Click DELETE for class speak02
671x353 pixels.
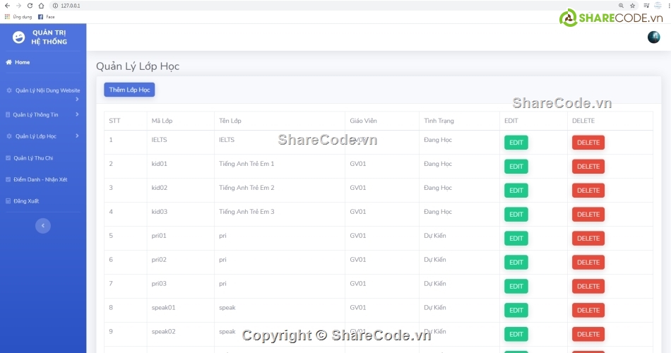coord(588,334)
